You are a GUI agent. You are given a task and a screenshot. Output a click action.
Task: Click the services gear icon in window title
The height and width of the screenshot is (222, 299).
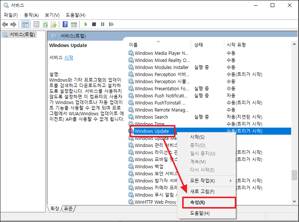[x=6, y=5]
